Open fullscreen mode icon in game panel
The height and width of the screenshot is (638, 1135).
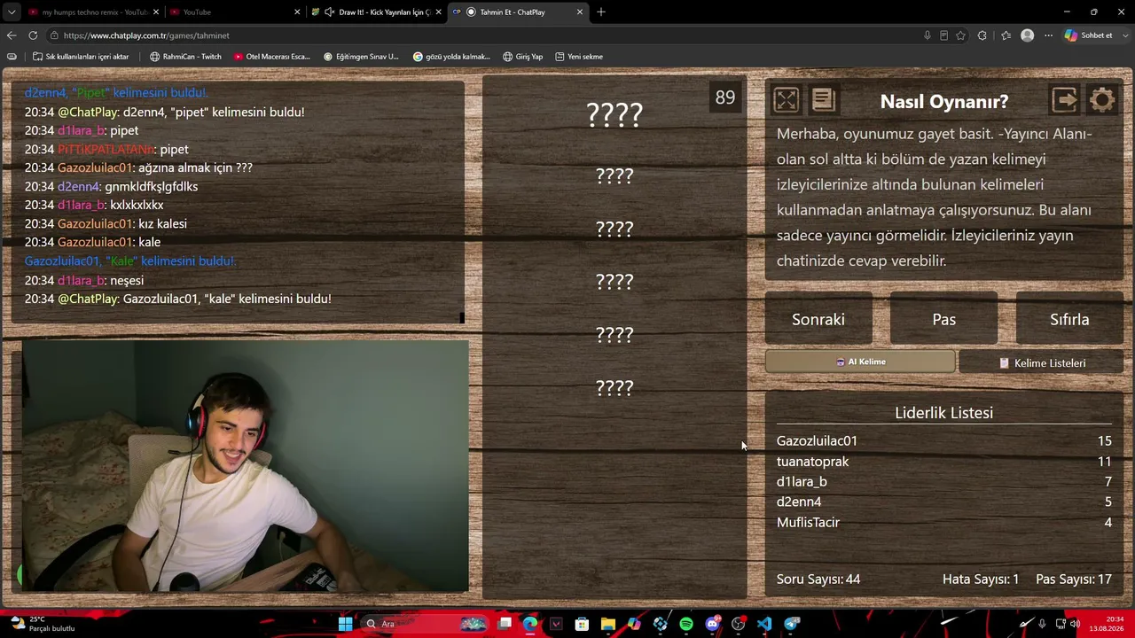point(786,100)
